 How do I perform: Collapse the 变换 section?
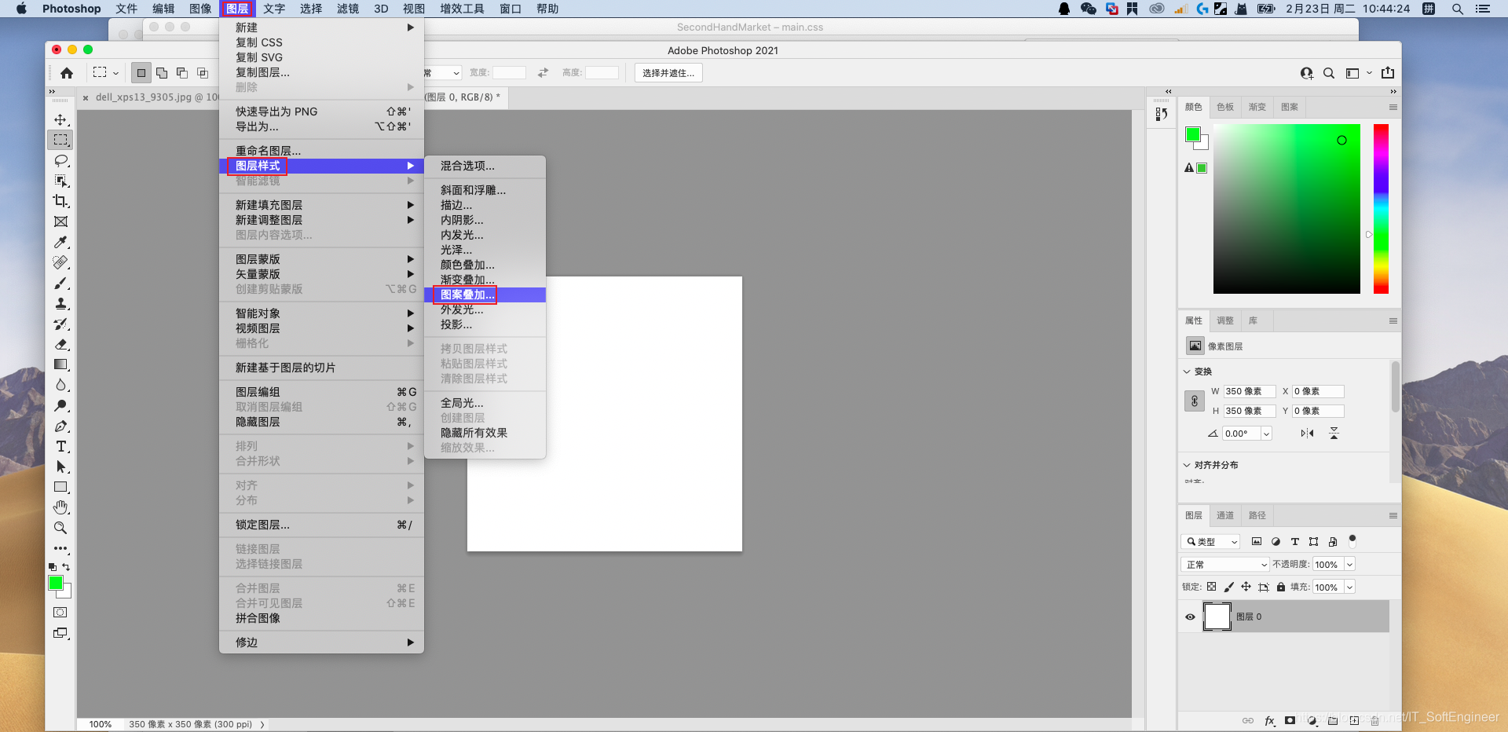(1187, 371)
